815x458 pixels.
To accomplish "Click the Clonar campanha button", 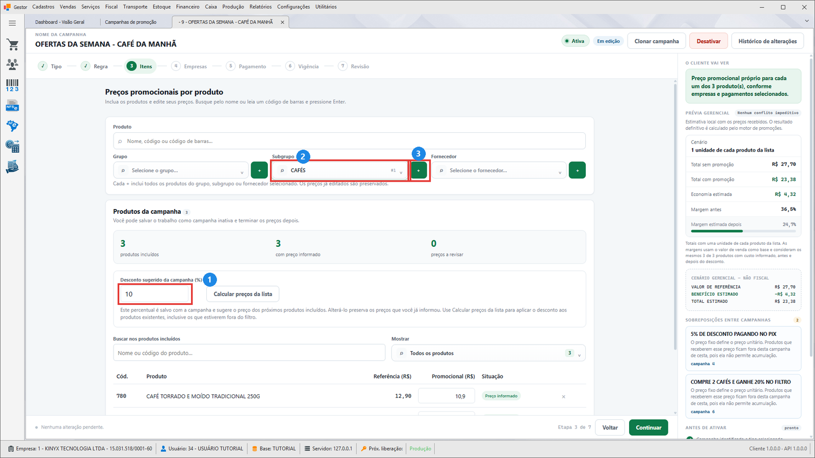I will [x=657, y=41].
